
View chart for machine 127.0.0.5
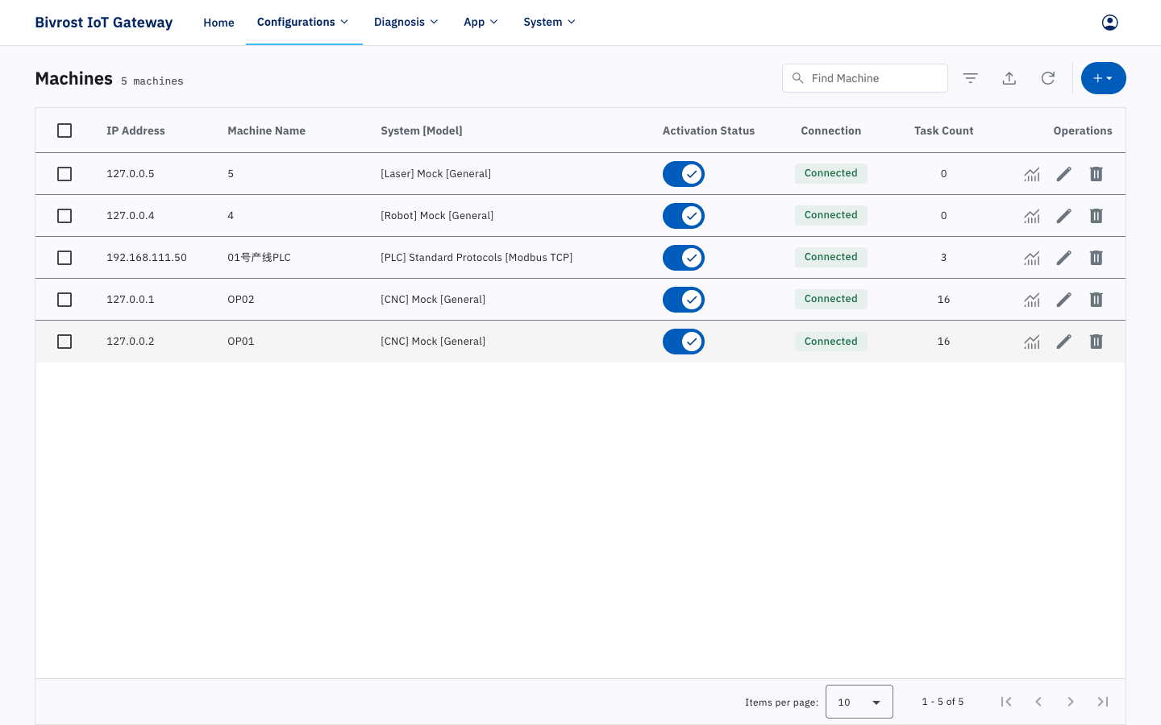1032,174
